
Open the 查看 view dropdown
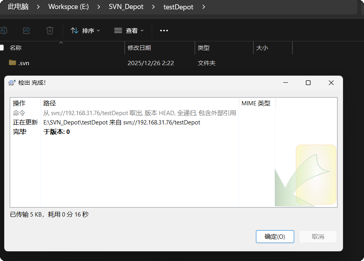click(x=129, y=30)
